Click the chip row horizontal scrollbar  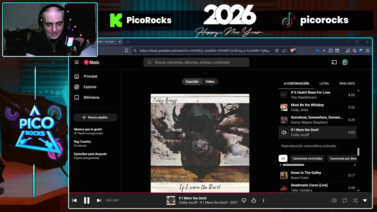pyautogui.click(x=293, y=165)
